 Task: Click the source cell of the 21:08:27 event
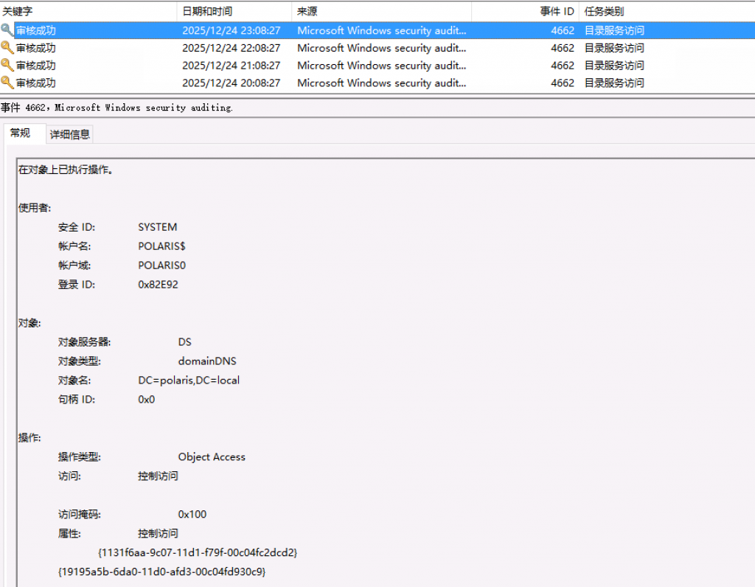coord(381,66)
